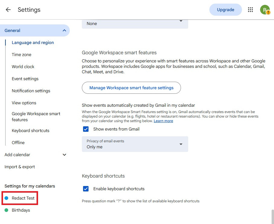
Task: Jump to Event settings
Action: click(25, 79)
